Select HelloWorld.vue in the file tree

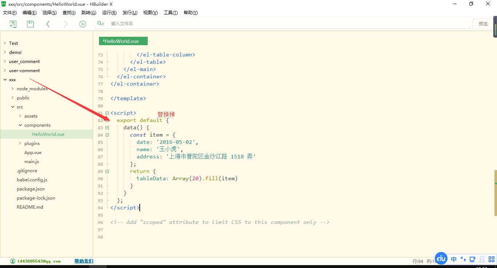tap(48, 134)
